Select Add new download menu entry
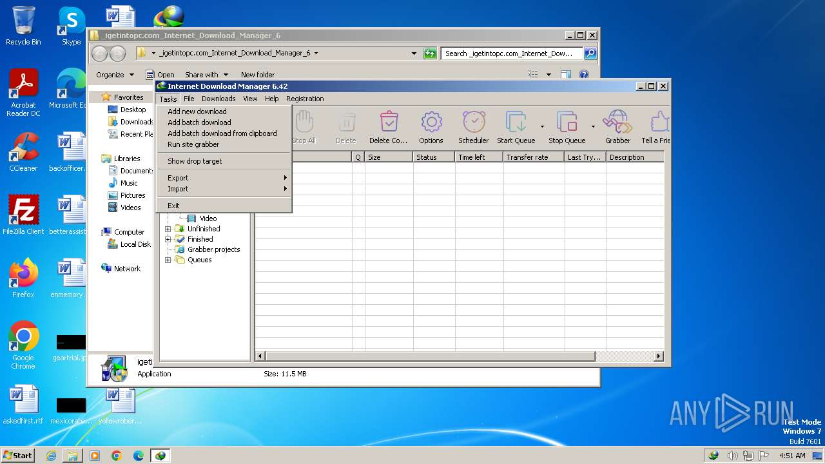 tap(224, 111)
